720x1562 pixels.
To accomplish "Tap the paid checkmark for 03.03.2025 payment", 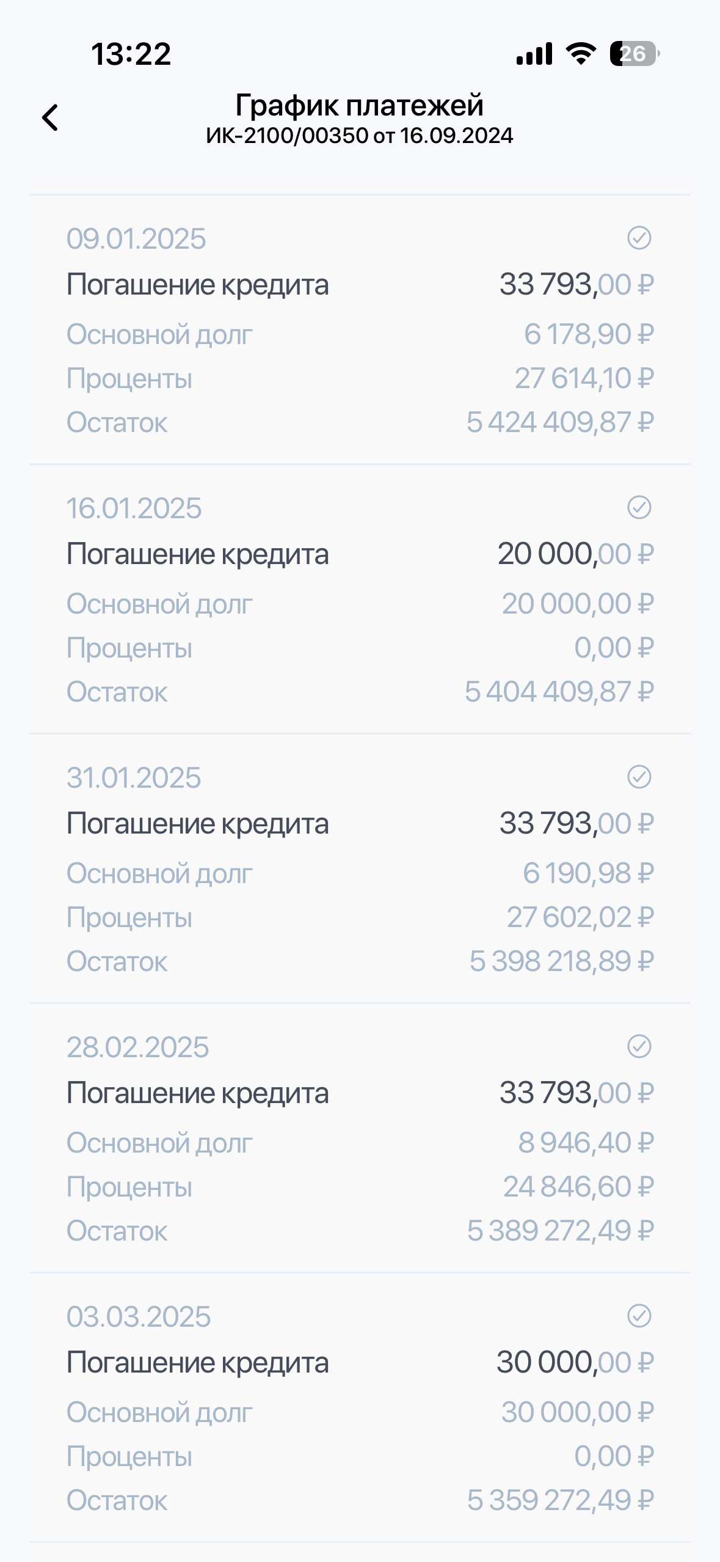I will 639,1316.
